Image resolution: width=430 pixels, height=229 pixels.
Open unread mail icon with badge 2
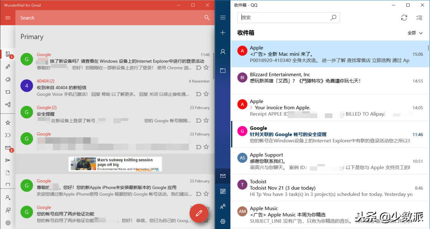8,148
